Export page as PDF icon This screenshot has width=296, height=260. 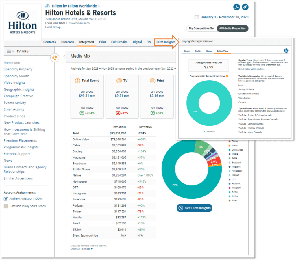236,7
